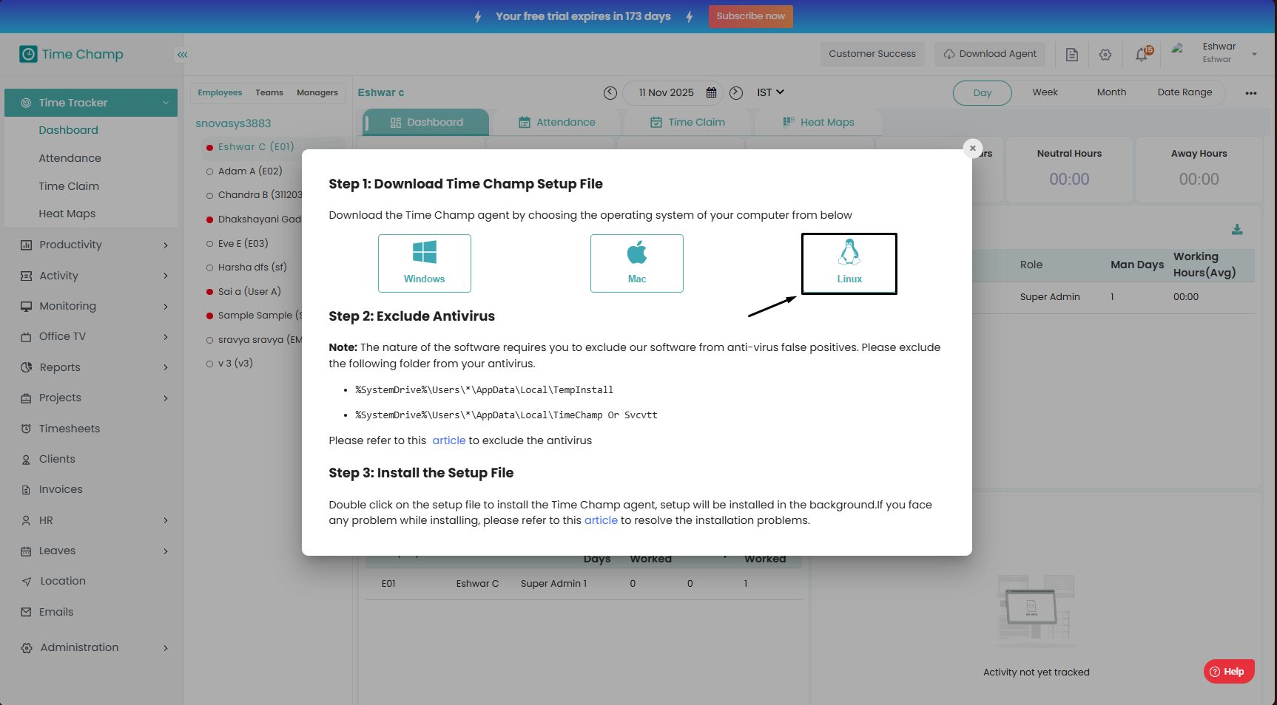Screen dimensions: 1277x705
Task: Open Time Claim in the sidebar
Action: [69, 186]
